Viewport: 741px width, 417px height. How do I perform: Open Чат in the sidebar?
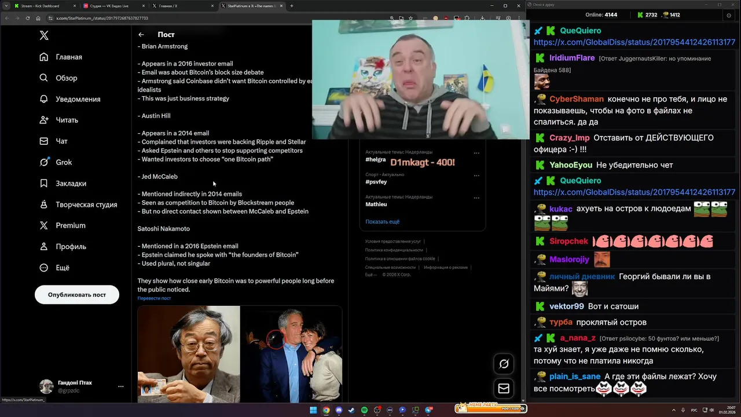[54, 141]
